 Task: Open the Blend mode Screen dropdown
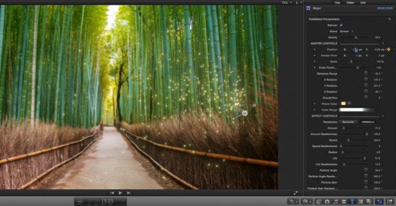click(346, 31)
